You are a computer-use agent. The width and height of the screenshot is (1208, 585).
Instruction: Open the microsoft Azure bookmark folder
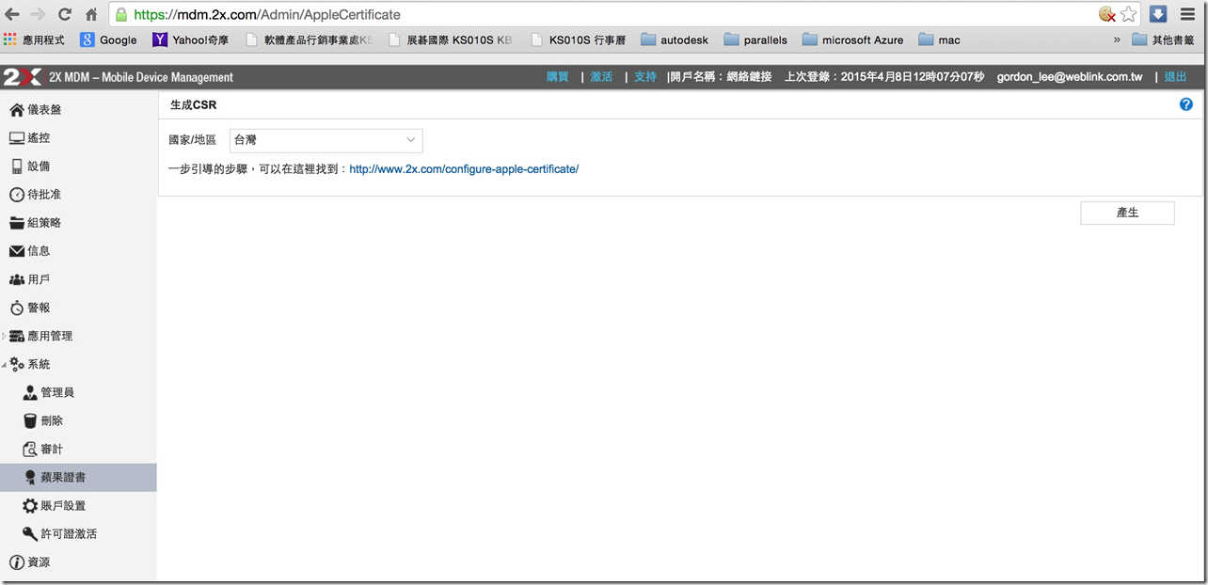pos(852,40)
